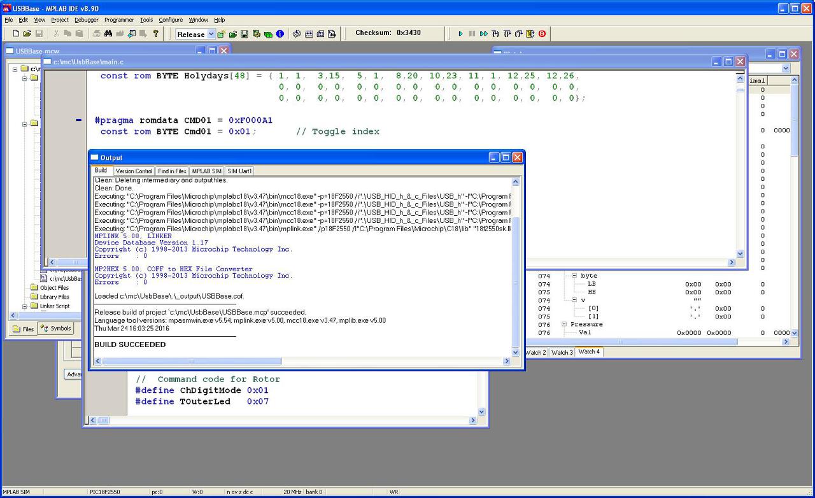This screenshot has width=815, height=498.
Task: Open the File menu
Action: click(x=8, y=20)
